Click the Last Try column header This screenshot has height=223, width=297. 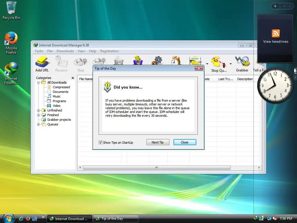226,79
